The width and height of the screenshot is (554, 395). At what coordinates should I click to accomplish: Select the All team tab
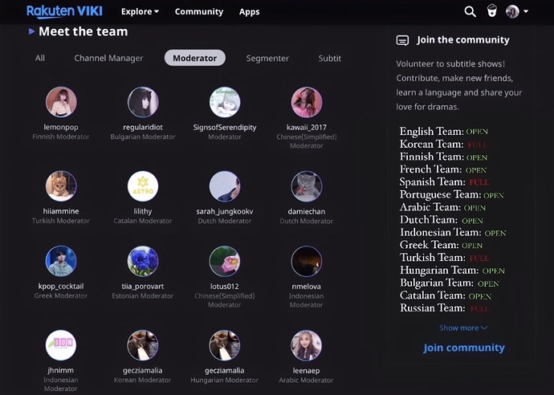(x=40, y=58)
